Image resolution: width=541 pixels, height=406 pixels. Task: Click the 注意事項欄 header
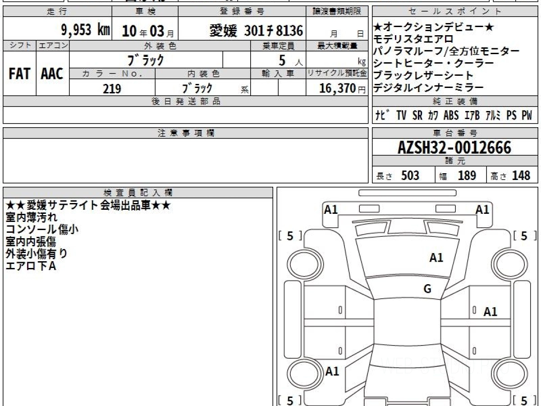(x=186, y=133)
